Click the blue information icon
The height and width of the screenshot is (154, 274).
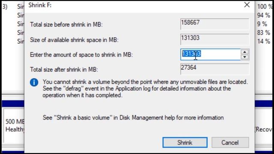tap(34, 83)
